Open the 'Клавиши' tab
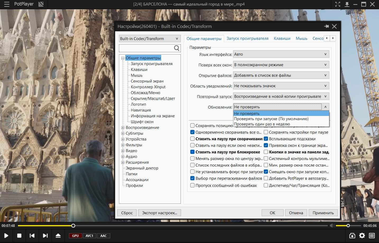 (282, 38)
